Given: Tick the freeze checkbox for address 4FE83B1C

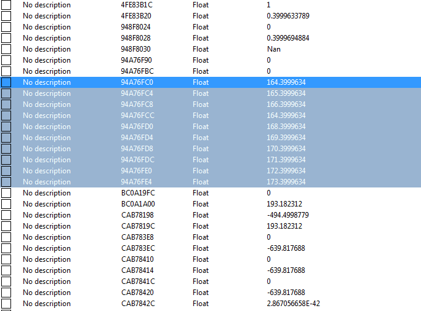Looking at the screenshot, I should (x=6, y=5).
